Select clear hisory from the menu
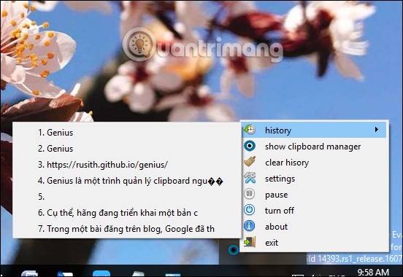The width and height of the screenshot is (403, 277). 315,163
